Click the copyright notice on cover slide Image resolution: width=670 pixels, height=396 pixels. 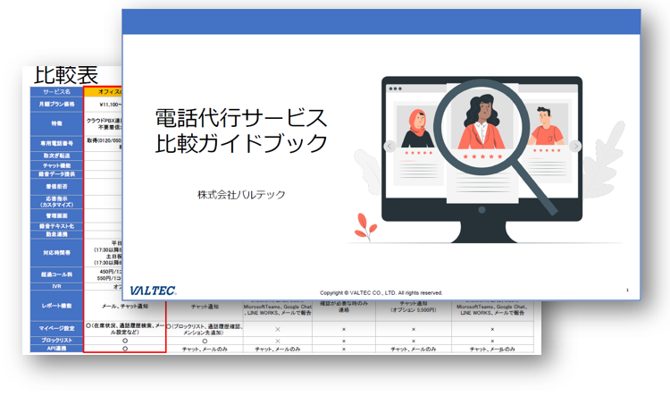(x=381, y=293)
